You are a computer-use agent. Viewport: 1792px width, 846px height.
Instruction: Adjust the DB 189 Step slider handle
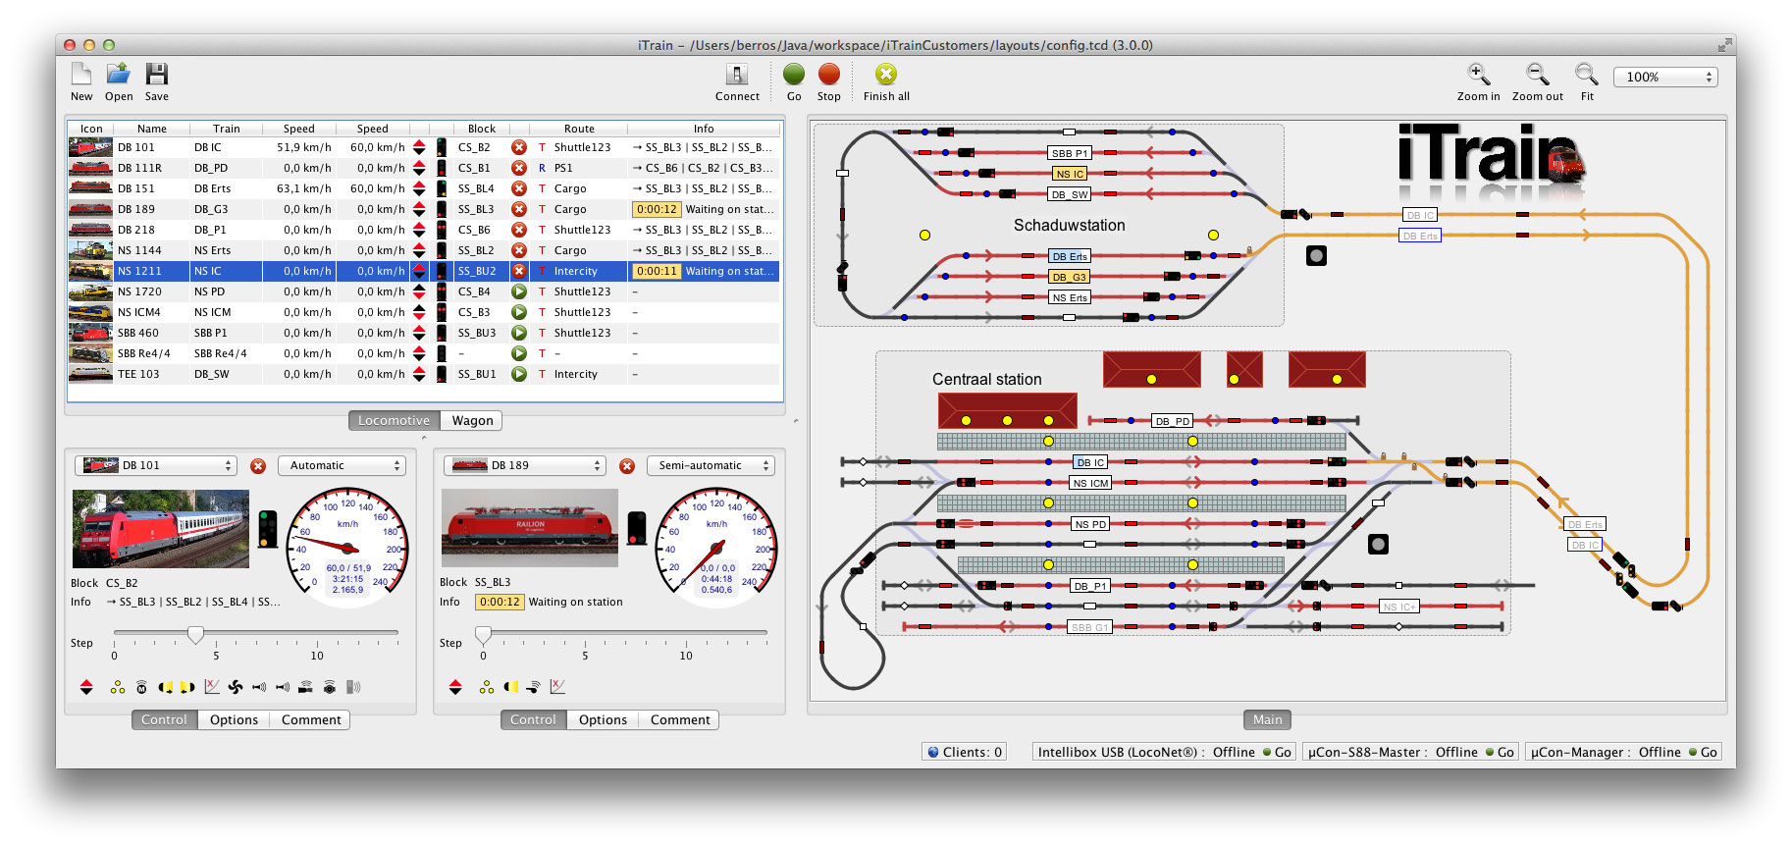483,635
